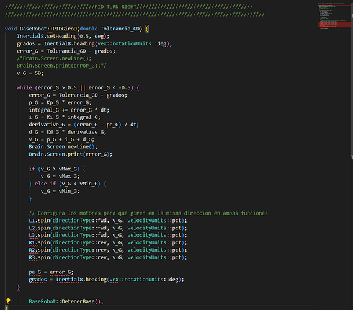Click the yellow lightbulb quick-fix icon
353x310 pixels.
coord(8,301)
